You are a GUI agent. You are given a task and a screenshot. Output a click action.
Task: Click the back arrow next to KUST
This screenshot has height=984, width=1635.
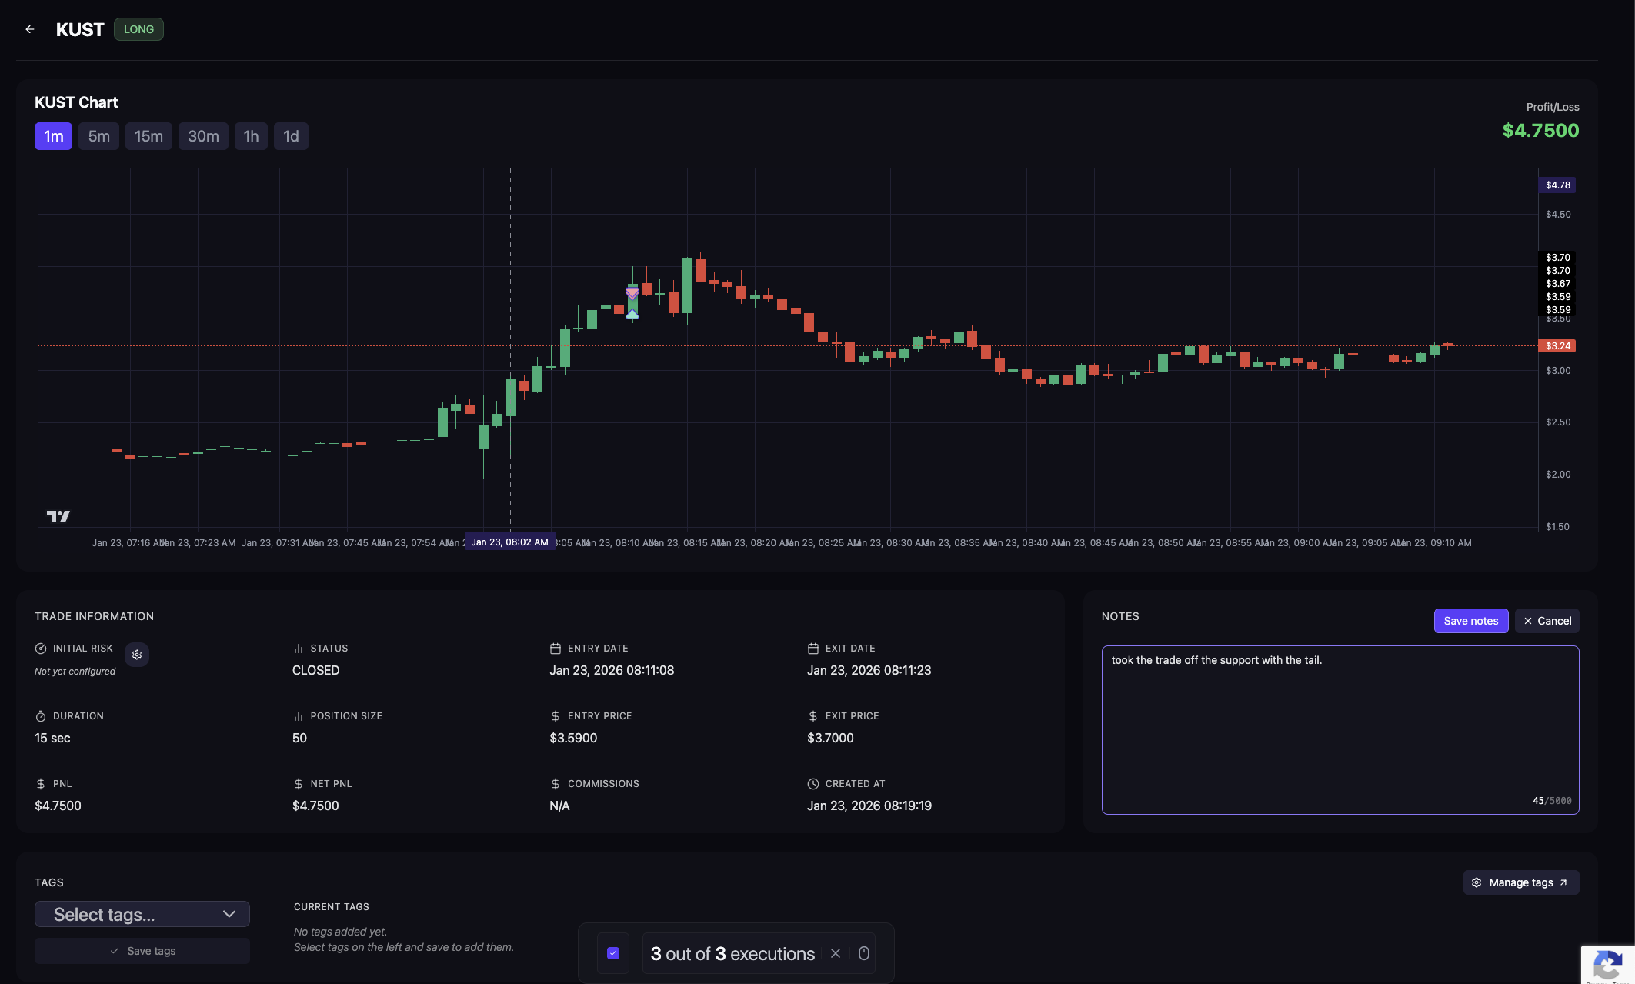pos(30,29)
